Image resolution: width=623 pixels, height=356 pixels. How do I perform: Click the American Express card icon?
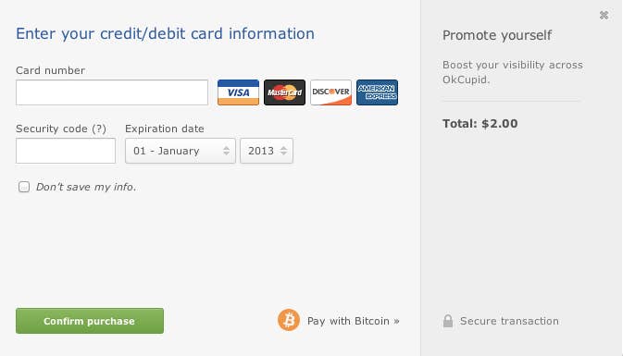pyautogui.click(x=377, y=92)
